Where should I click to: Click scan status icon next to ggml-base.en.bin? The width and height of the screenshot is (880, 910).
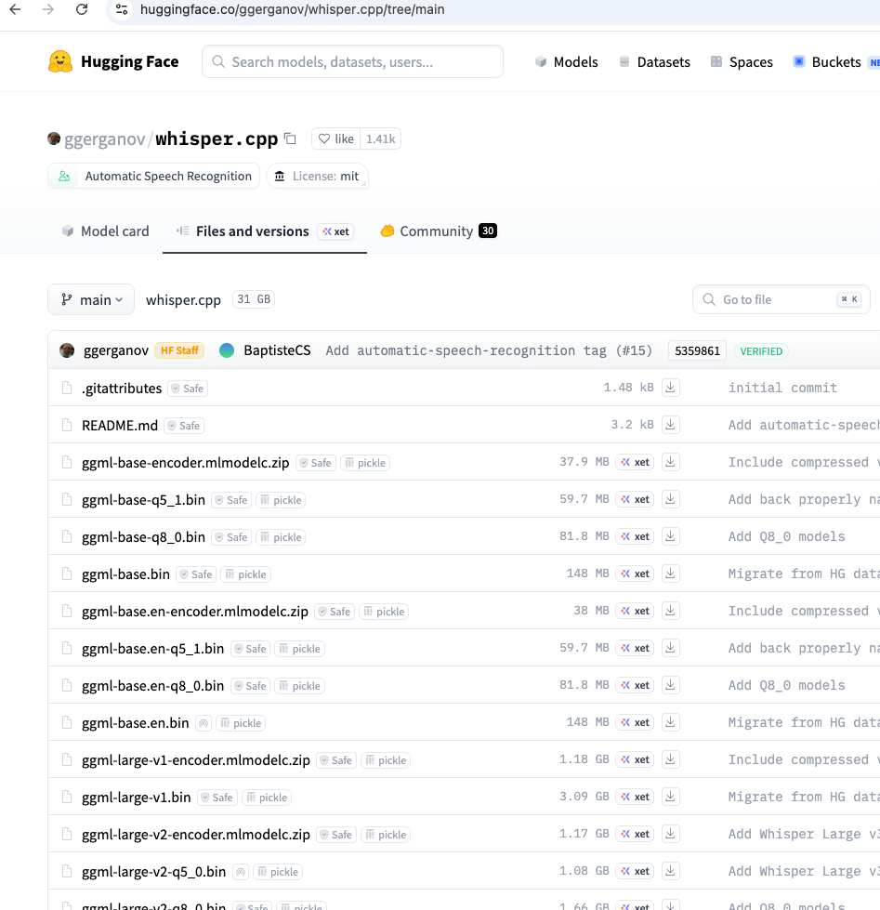pyautogui.click(x=203, y=723)
